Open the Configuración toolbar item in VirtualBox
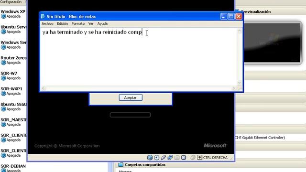The height and width of the screenshot is (172, 306). tap(11, 2)
